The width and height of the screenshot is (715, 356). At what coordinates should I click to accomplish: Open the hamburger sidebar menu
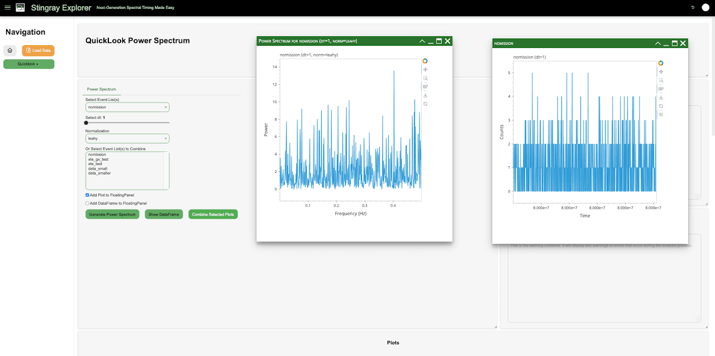7,8
